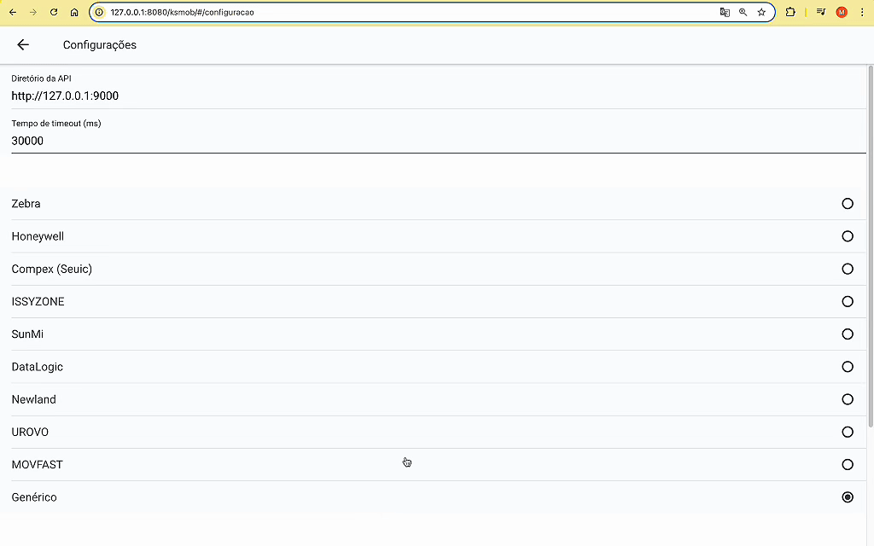
Task: Choose Honeywell as the device type
Action: tap(847, 236)
